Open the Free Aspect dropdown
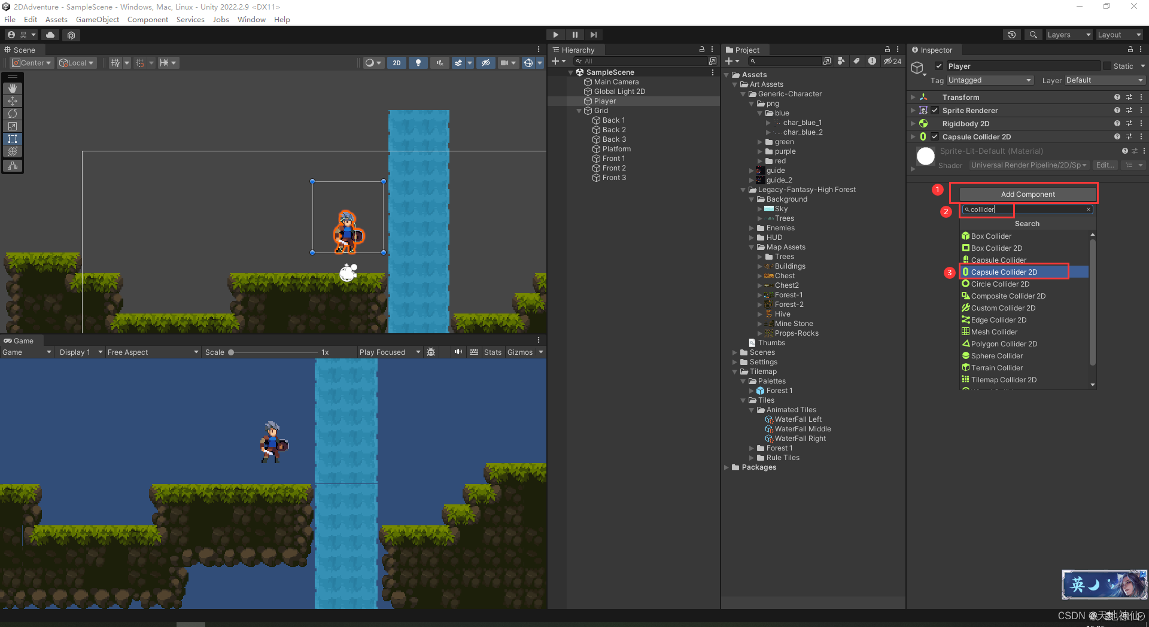Viewport: 1149px width, 627px height. (153, 352)
